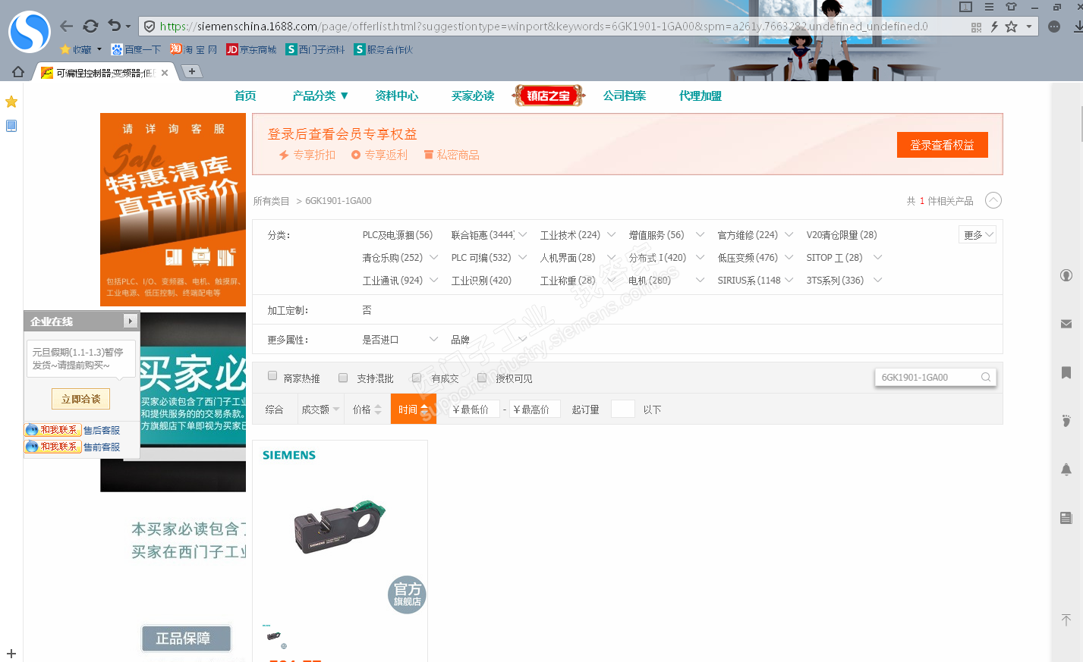Jump to top with the up-arrow icon
The height and width of the screenshot is (662, 1083).
(x=1066, y=620)
